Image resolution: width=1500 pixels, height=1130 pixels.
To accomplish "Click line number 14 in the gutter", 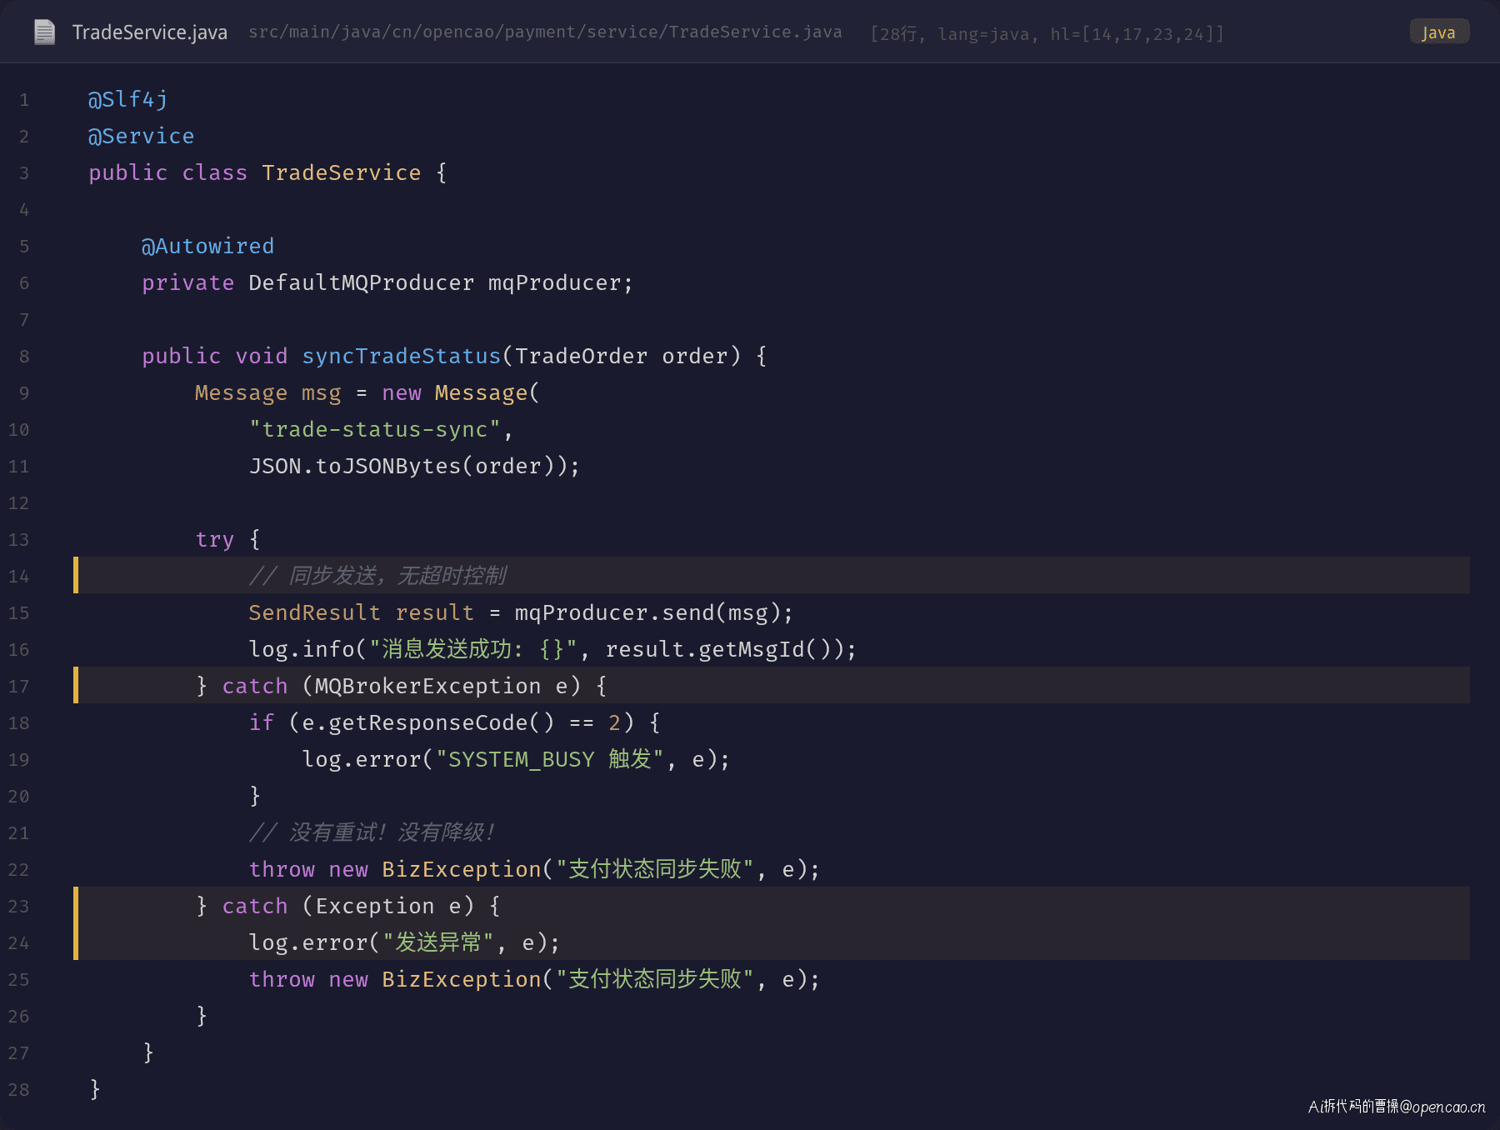I will (19, 576).
